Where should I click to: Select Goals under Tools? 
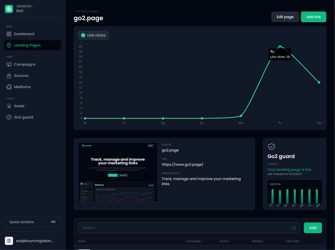point(19,106)
